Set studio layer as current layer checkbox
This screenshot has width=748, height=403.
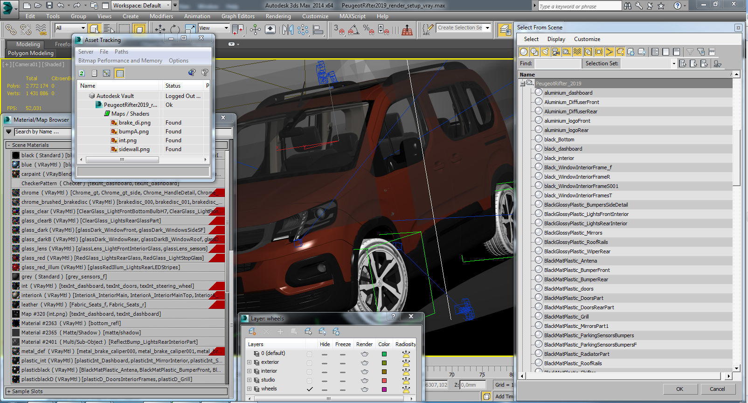point(310,380)
